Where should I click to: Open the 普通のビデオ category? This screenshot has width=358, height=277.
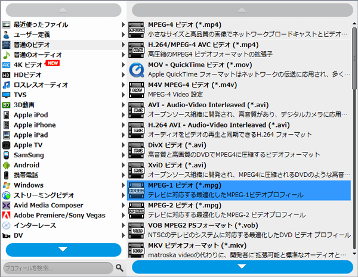[x=64, y=45]
